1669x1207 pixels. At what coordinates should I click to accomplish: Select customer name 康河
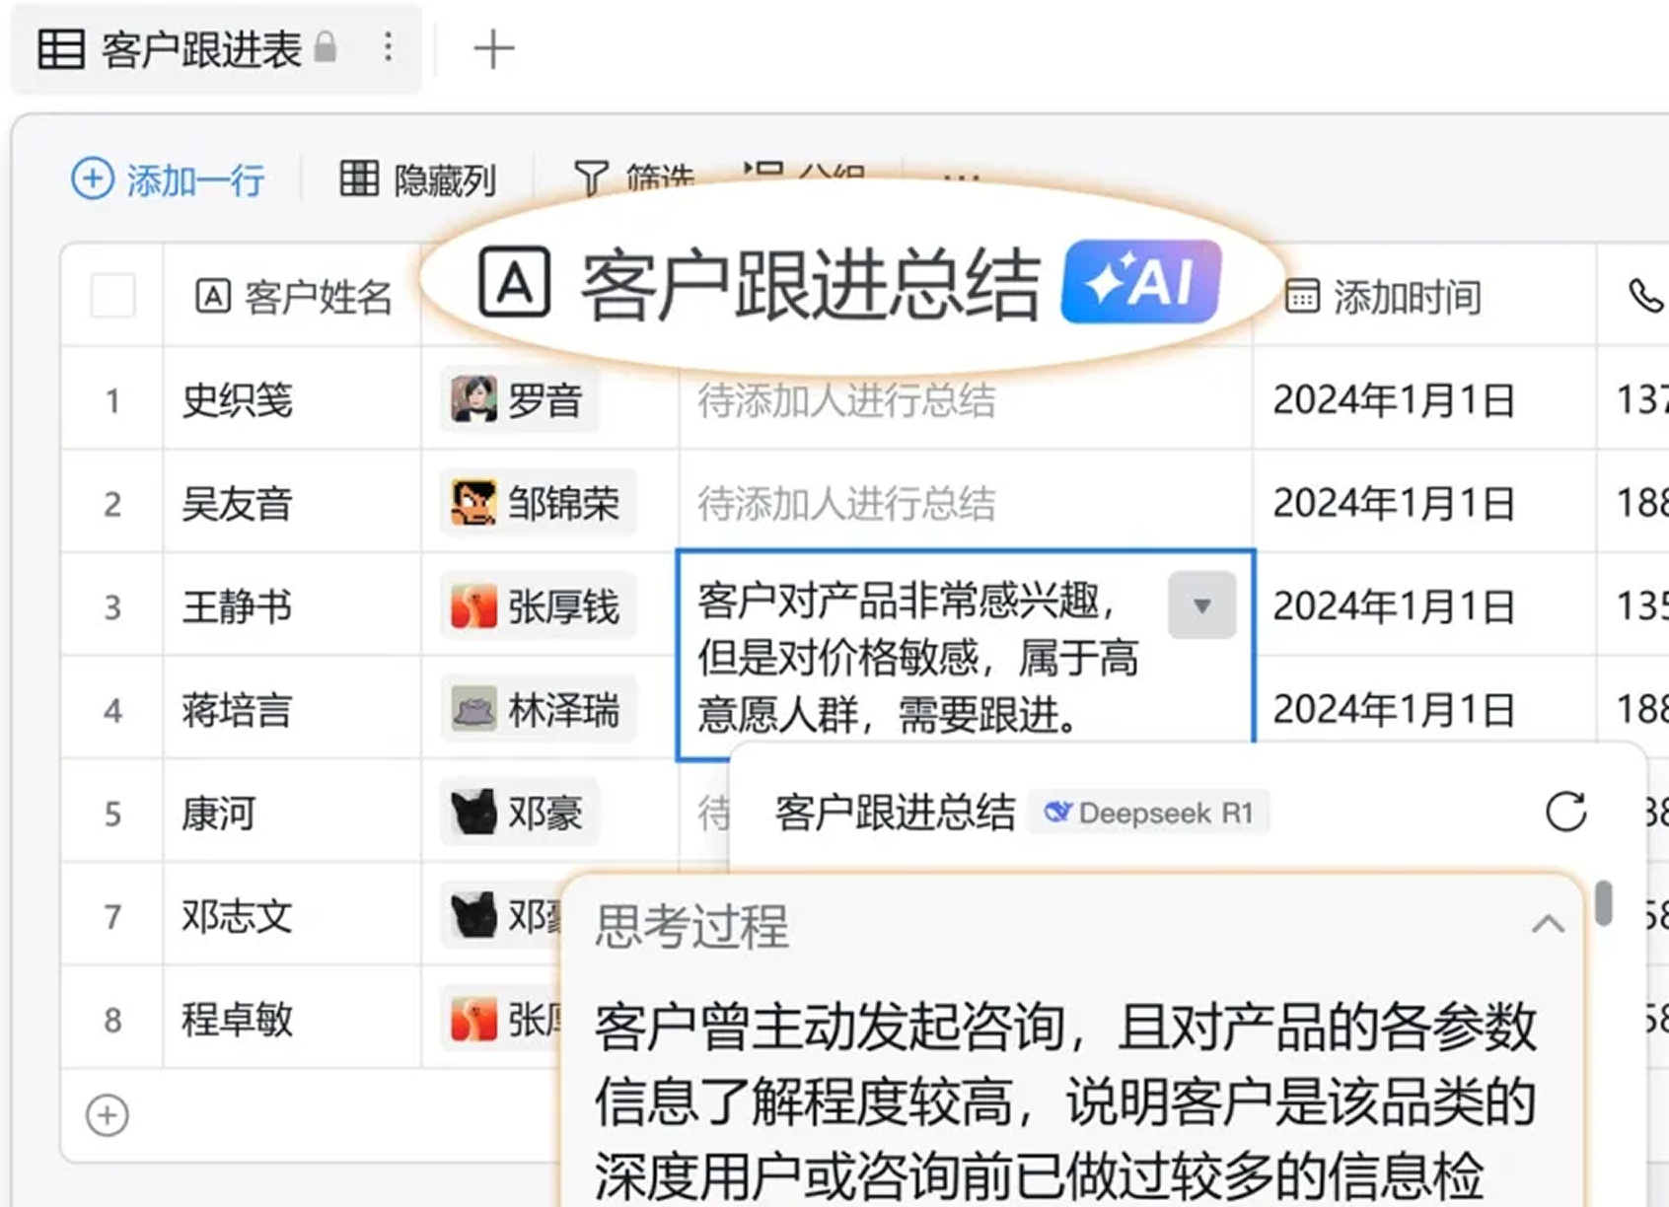tap(219, 814)
